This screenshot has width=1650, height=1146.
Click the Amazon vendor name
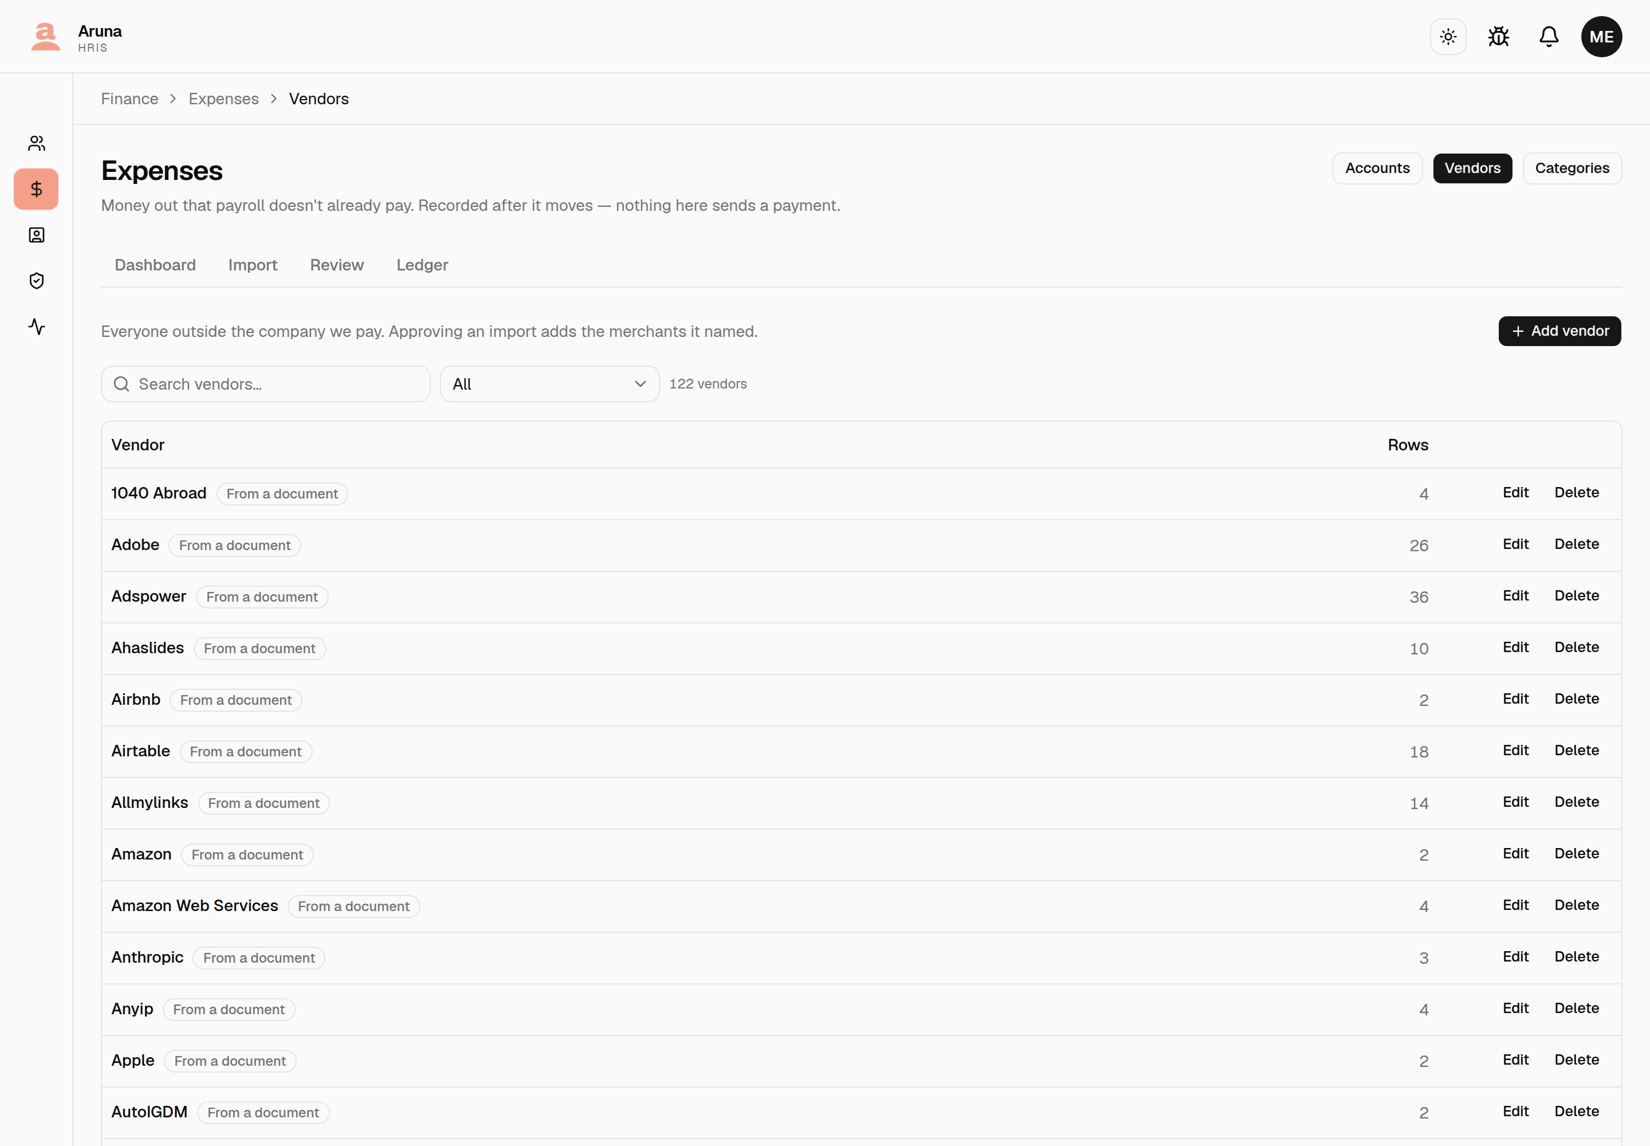click(x=142, y=854)
